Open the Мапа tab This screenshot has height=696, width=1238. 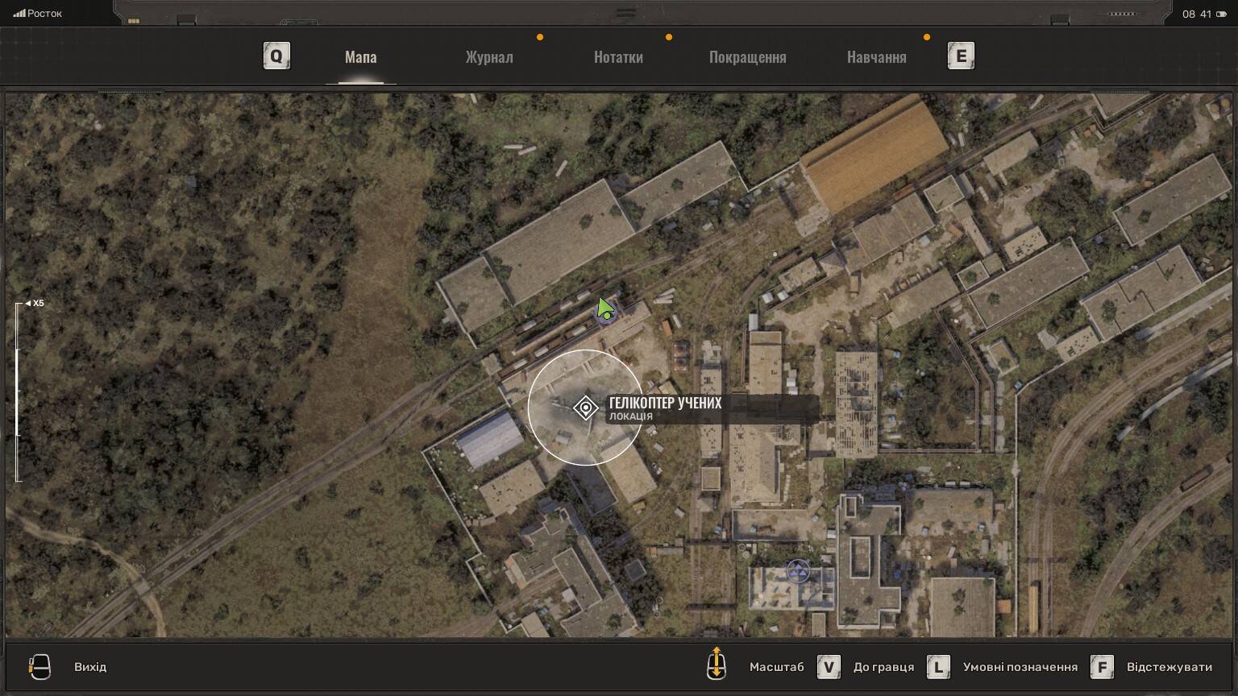tap(360, 57)
